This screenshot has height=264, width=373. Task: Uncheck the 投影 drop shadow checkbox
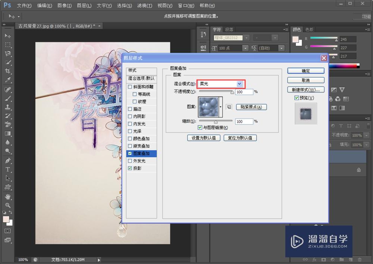pyautogui.click(x=130, y=169)
